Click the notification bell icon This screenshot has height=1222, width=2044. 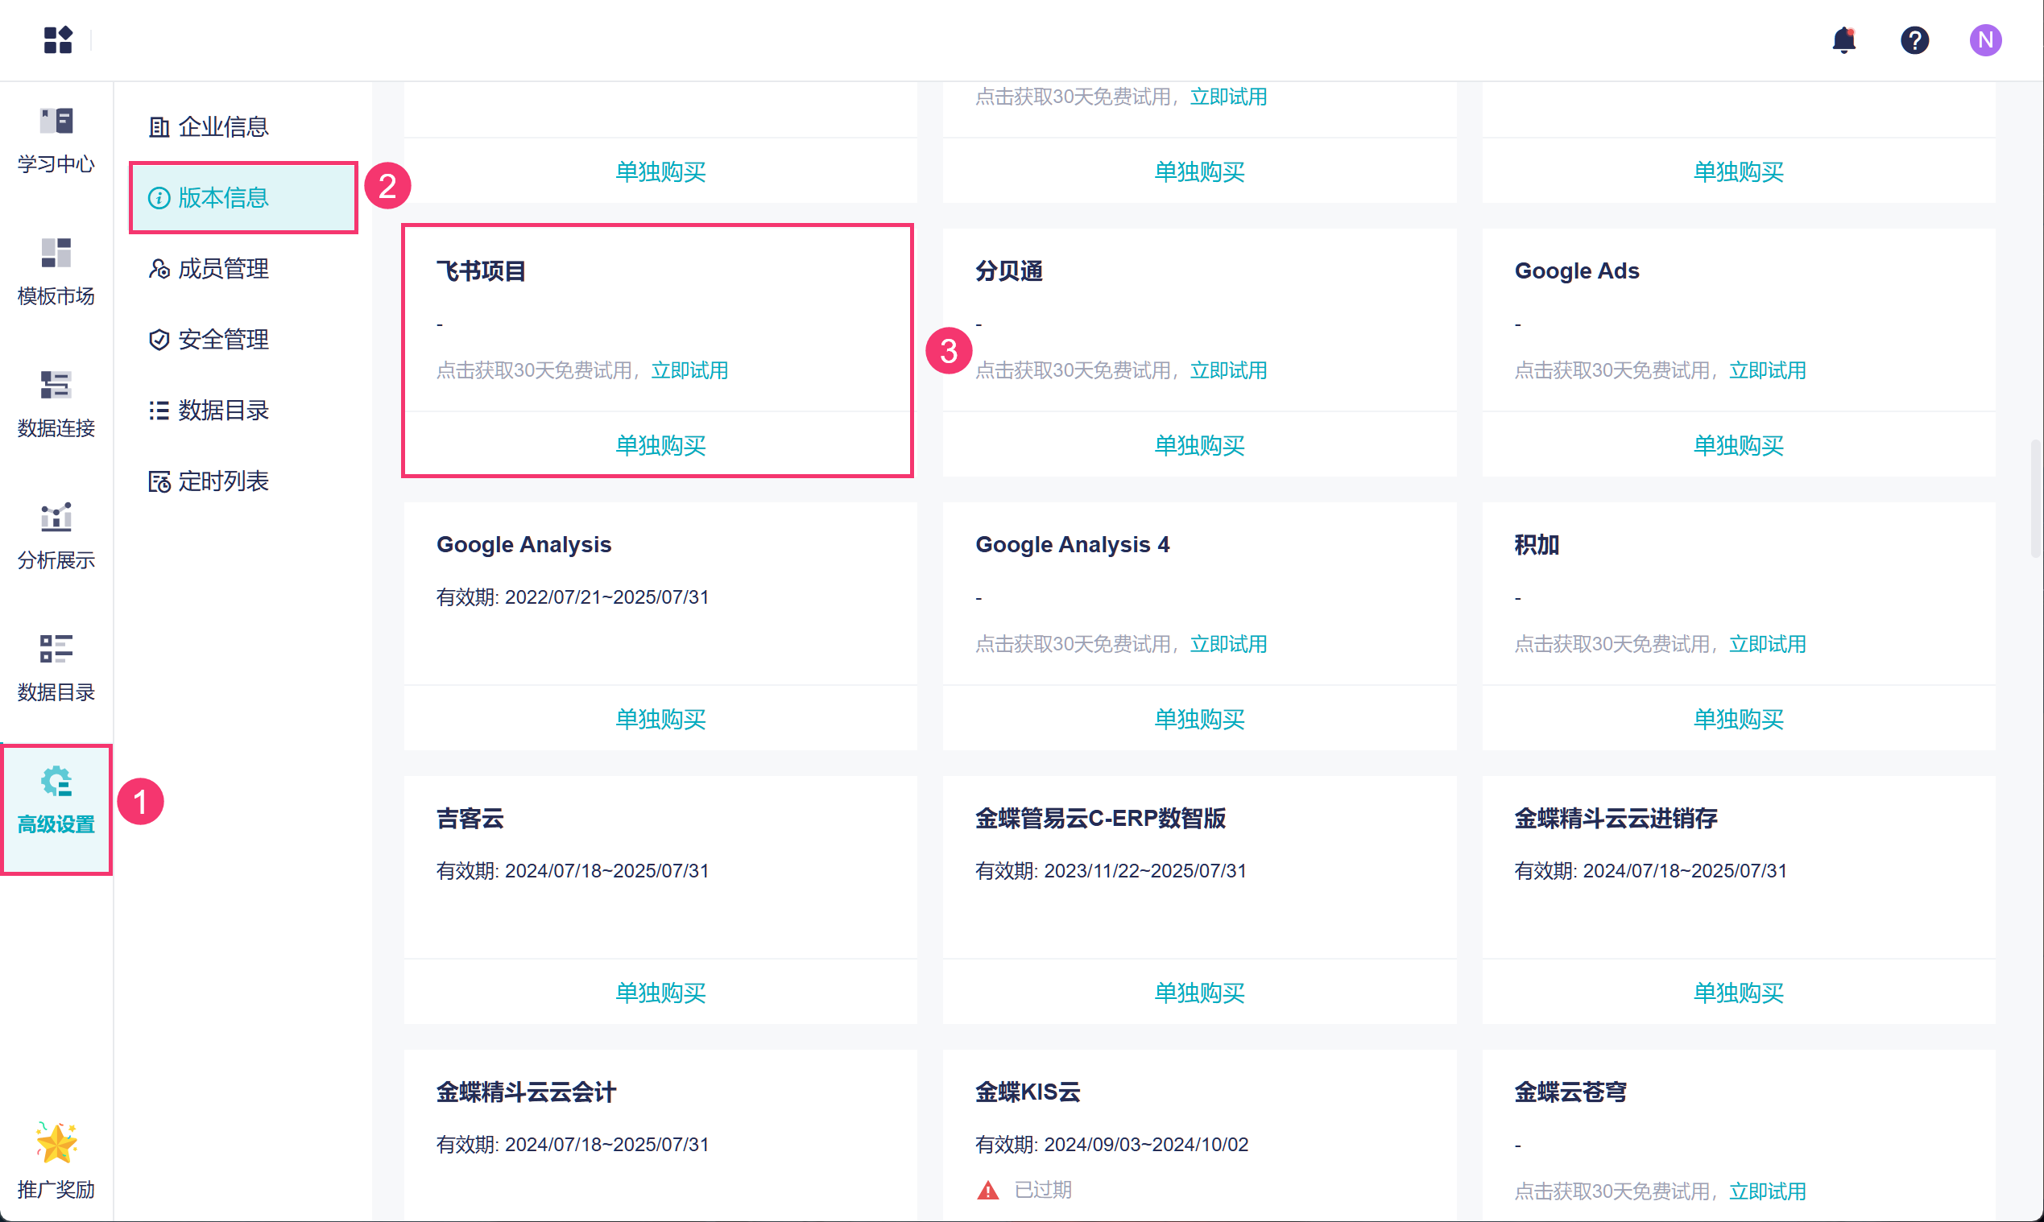point(1843,39)
